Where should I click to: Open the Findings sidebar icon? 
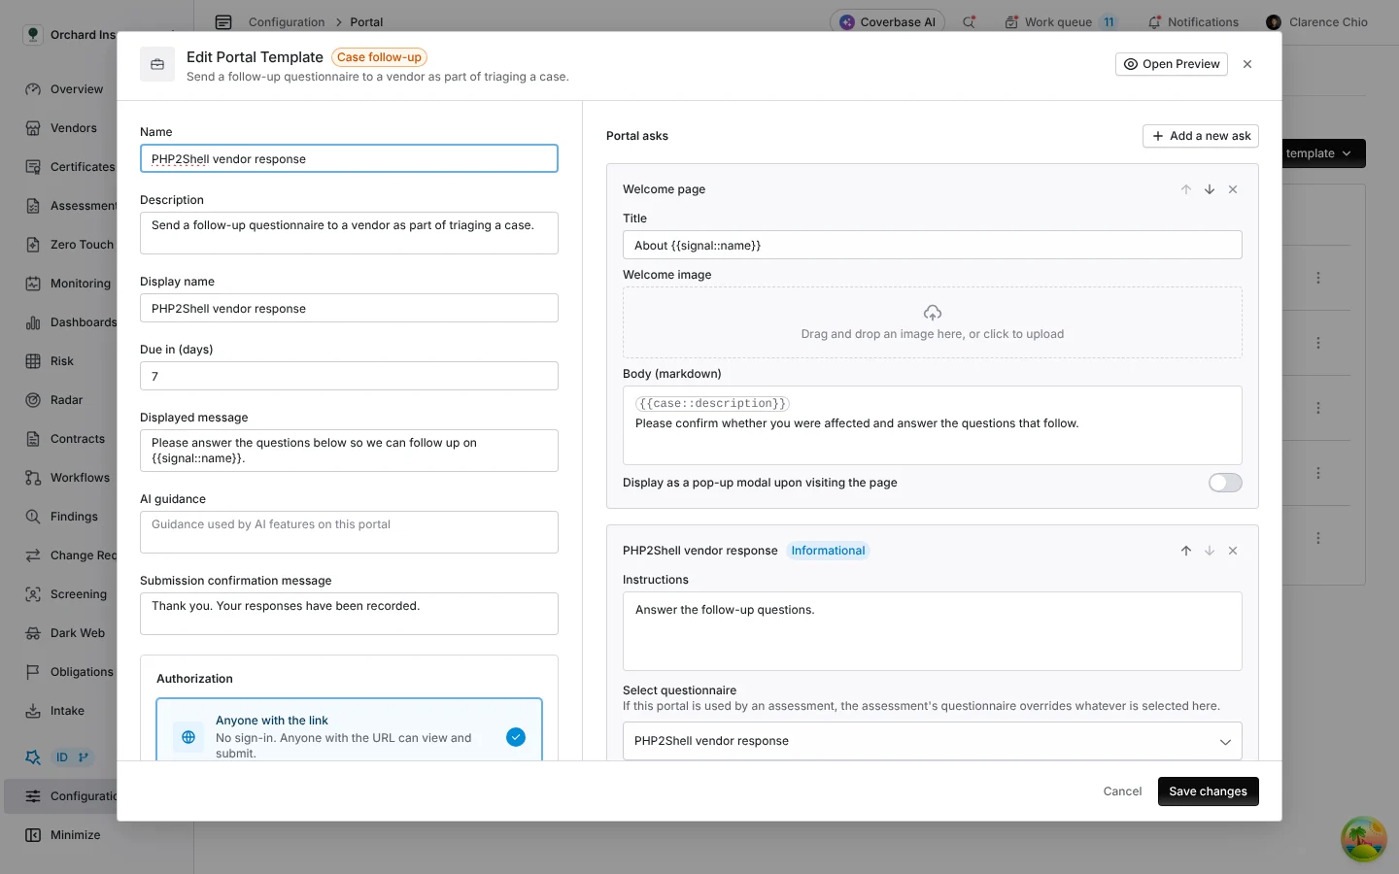coord(33,517)
